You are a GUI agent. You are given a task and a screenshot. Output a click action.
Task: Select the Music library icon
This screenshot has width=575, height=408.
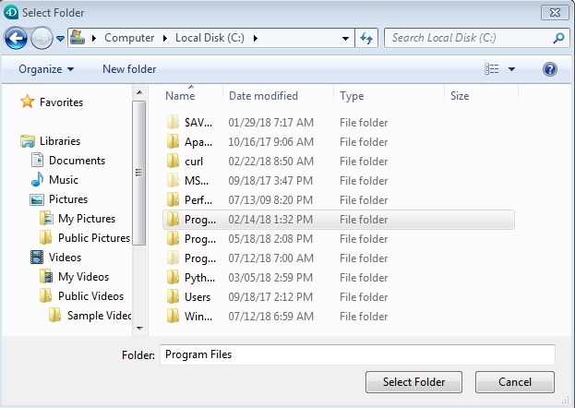tap(38, 180)
